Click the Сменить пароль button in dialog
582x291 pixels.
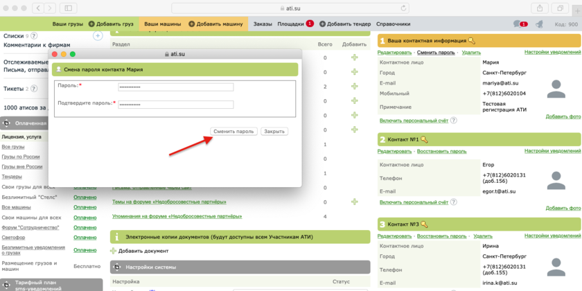[234, 131]
